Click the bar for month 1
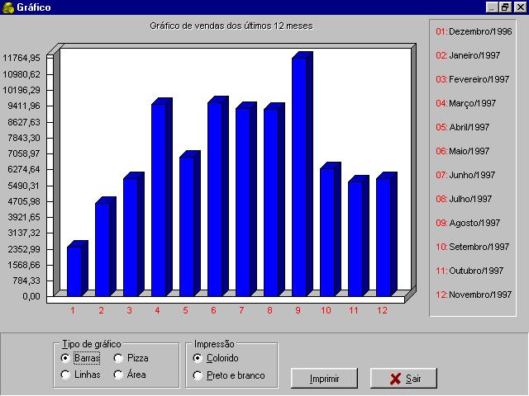 pos(78,270)
